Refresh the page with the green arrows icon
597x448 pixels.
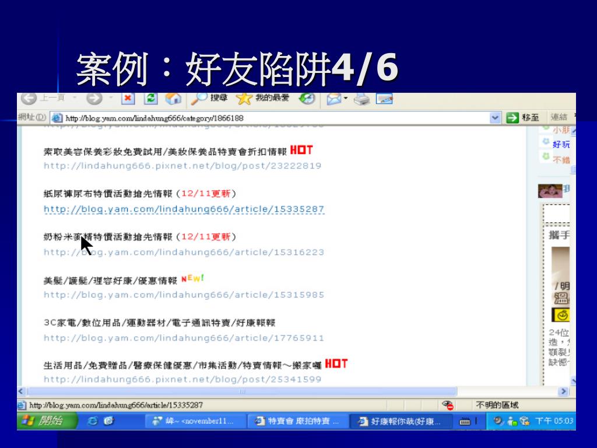coord(151,98)
